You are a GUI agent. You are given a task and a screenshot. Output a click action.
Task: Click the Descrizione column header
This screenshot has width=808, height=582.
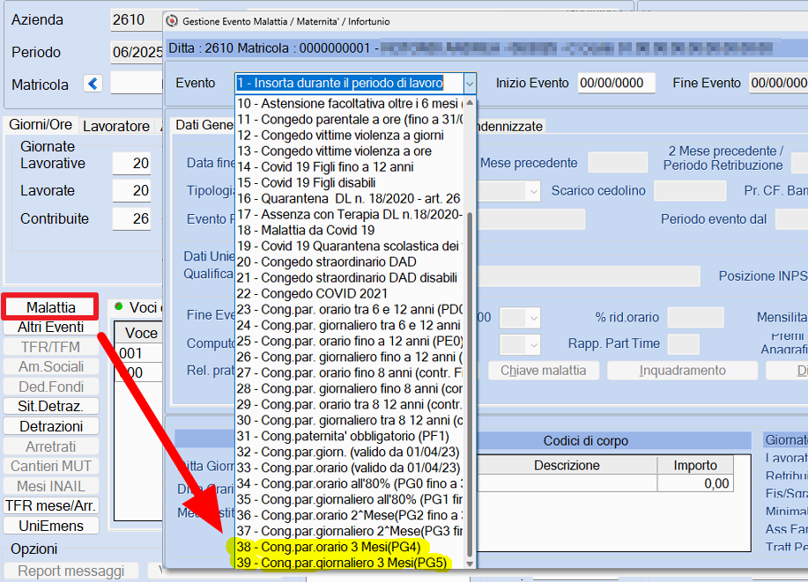(x=567, y=465)
